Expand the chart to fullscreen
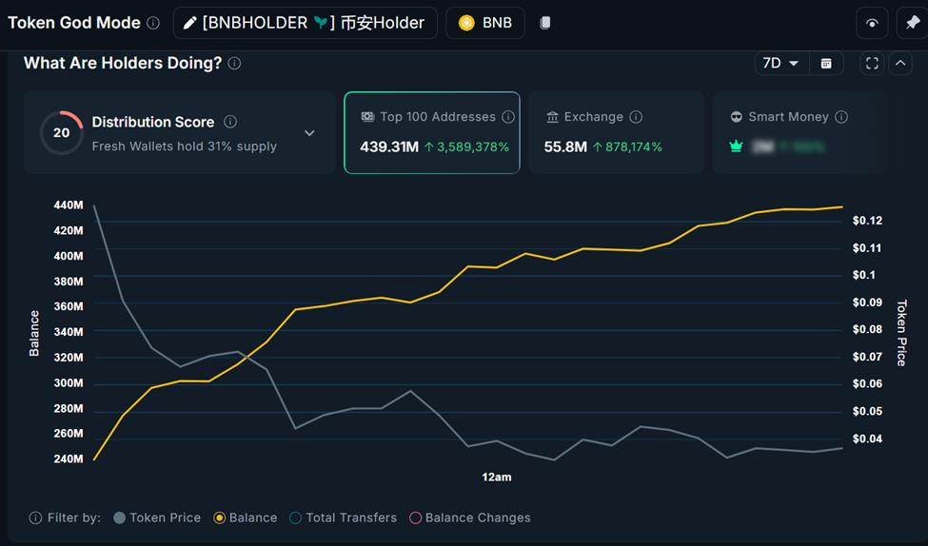Screen dimensions: 928x546 [872, 63]
